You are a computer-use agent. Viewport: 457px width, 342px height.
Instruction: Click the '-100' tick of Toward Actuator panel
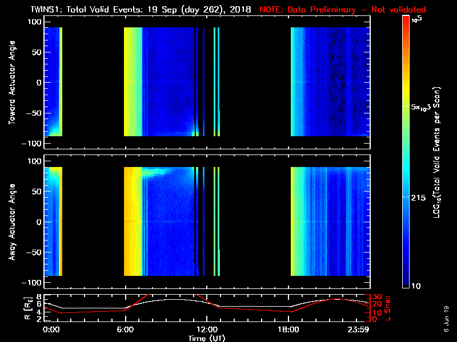point(32,144)
